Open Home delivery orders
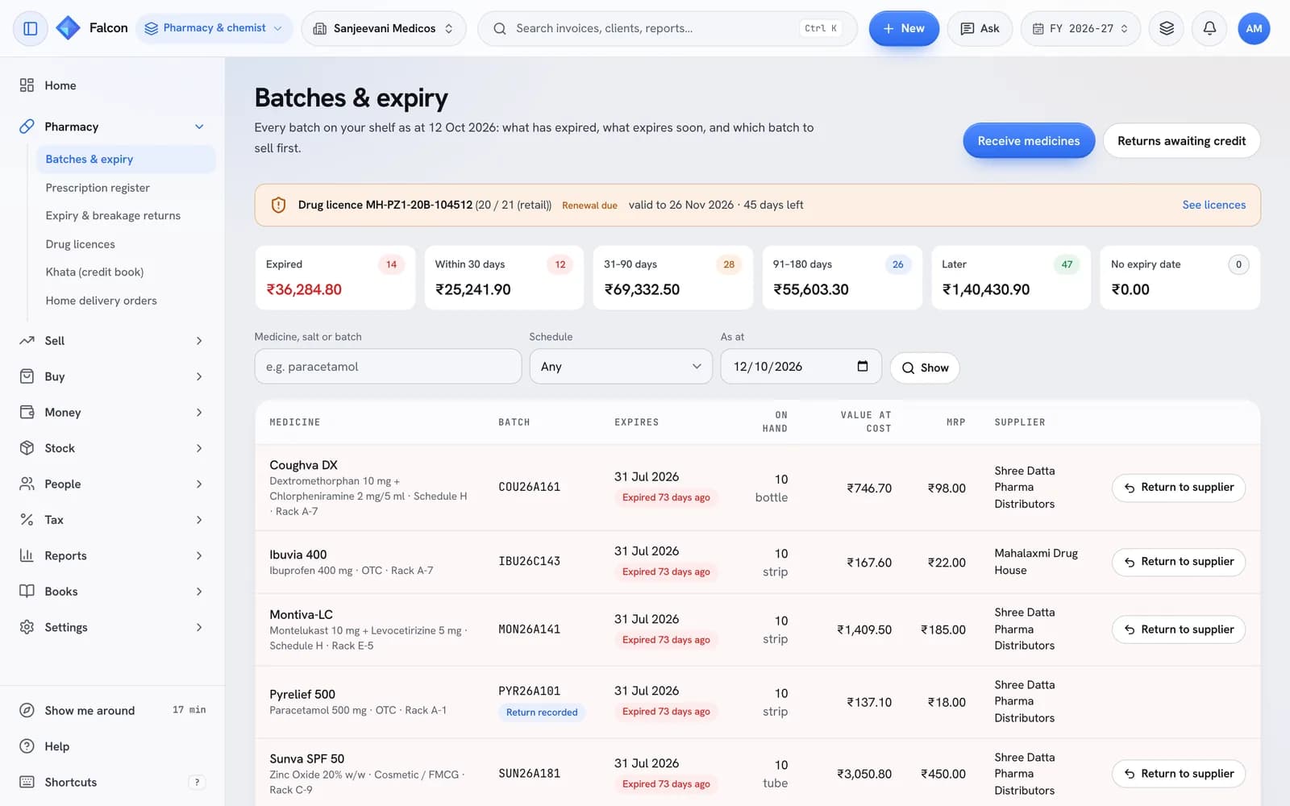The width and height of the screenshot is (1290, 806). pos(126,301)
